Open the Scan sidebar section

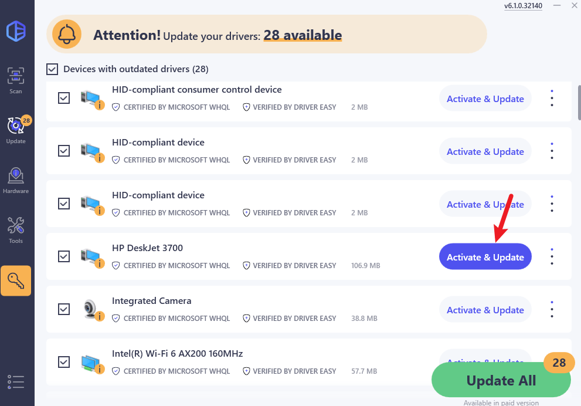coord(16,80)
